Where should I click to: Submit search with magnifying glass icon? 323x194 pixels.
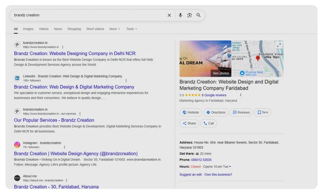click(x=199, y=15)
